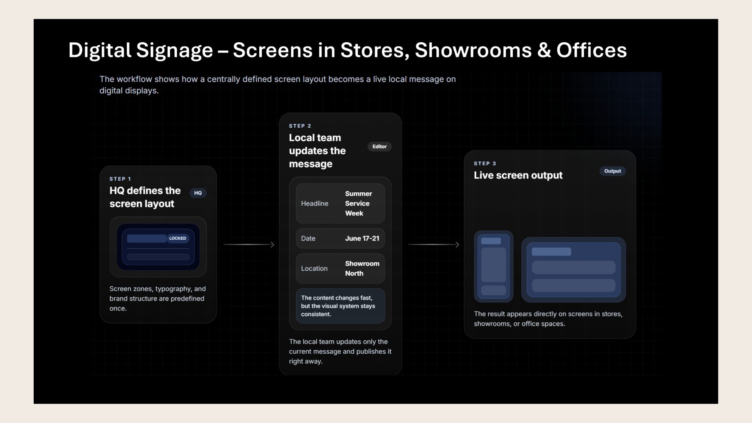Image resolution: width=752 pixels, height=423 pixels.
Task: Click the portrait screen output preview
Action: point(493,266)
